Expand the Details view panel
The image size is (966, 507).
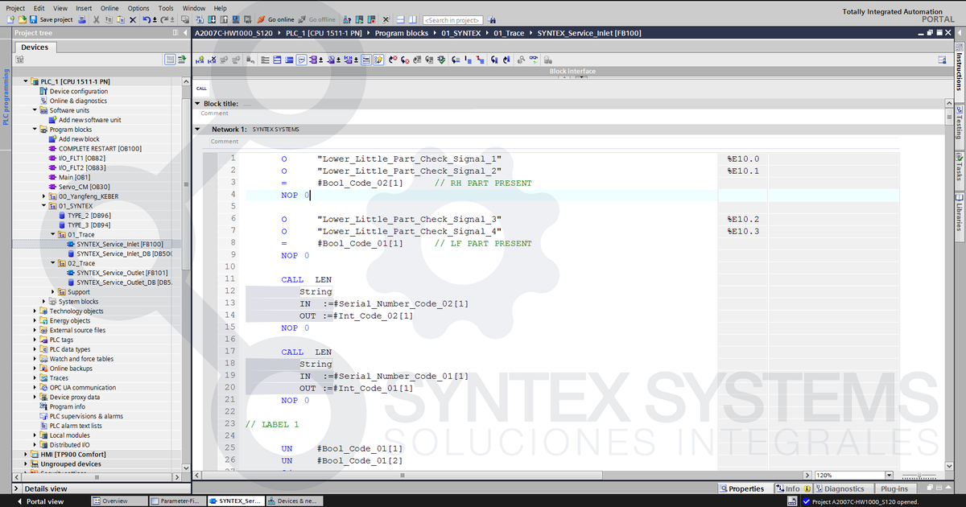click(x=18, y=488)
